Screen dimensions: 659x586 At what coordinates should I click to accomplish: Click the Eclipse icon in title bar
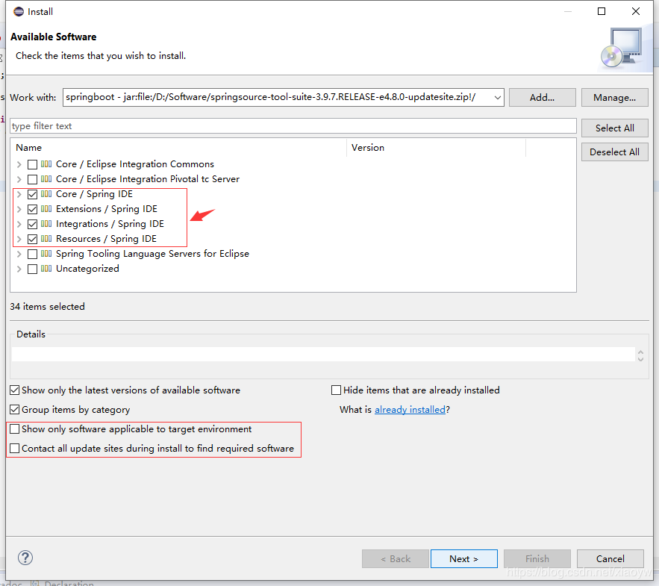[18, 11]
